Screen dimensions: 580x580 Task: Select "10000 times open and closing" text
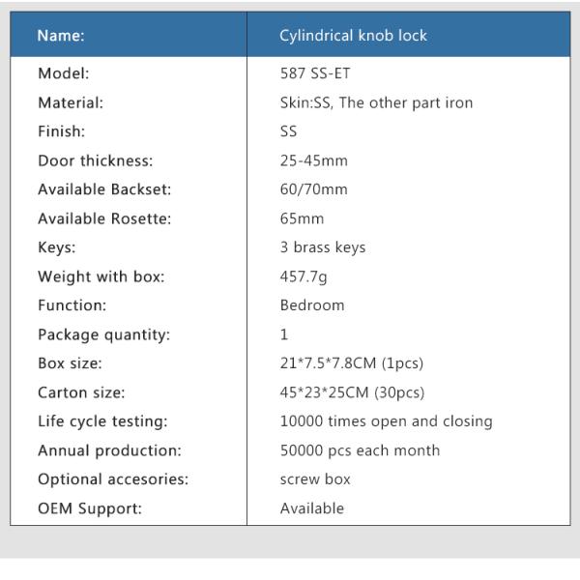pyautogui.click(x=386, y=421)
